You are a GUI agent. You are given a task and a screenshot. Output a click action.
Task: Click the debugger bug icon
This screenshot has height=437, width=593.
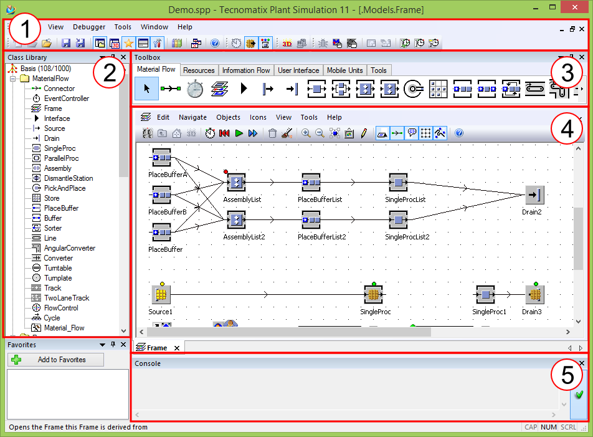323,43
